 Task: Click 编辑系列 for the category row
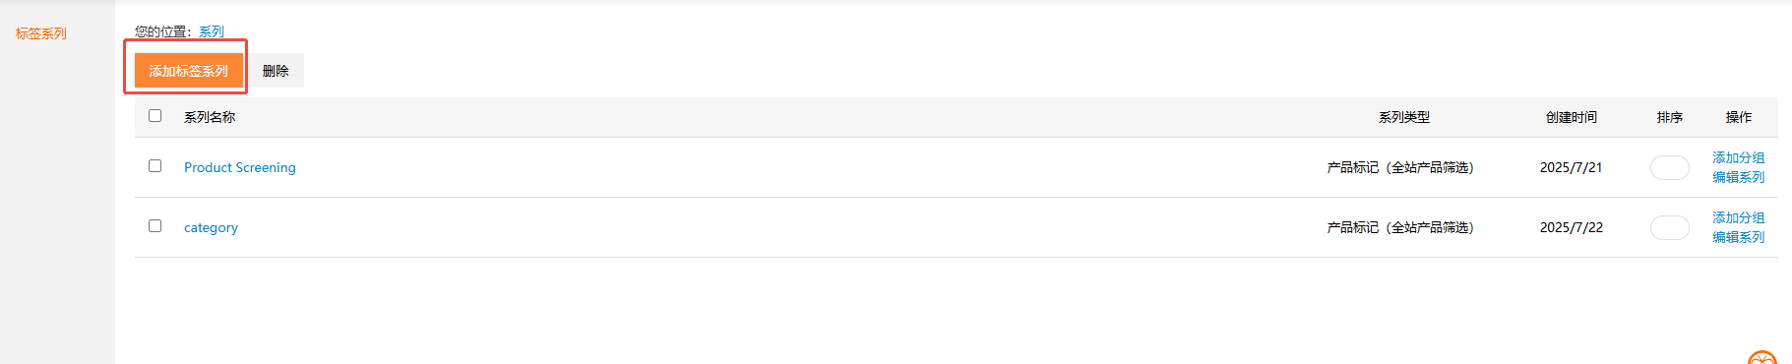[1739, 237]
